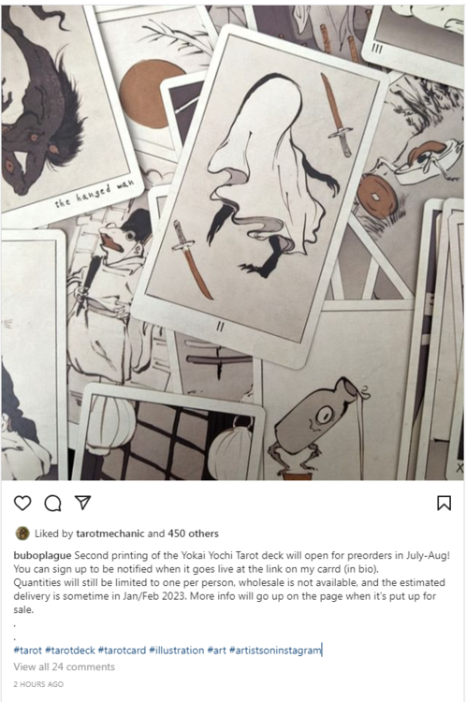The height and width of the screenshot is (702, 466).
Task: Click the 2 HOURS AGO timestamp
Action: click(x=38, y=684)
